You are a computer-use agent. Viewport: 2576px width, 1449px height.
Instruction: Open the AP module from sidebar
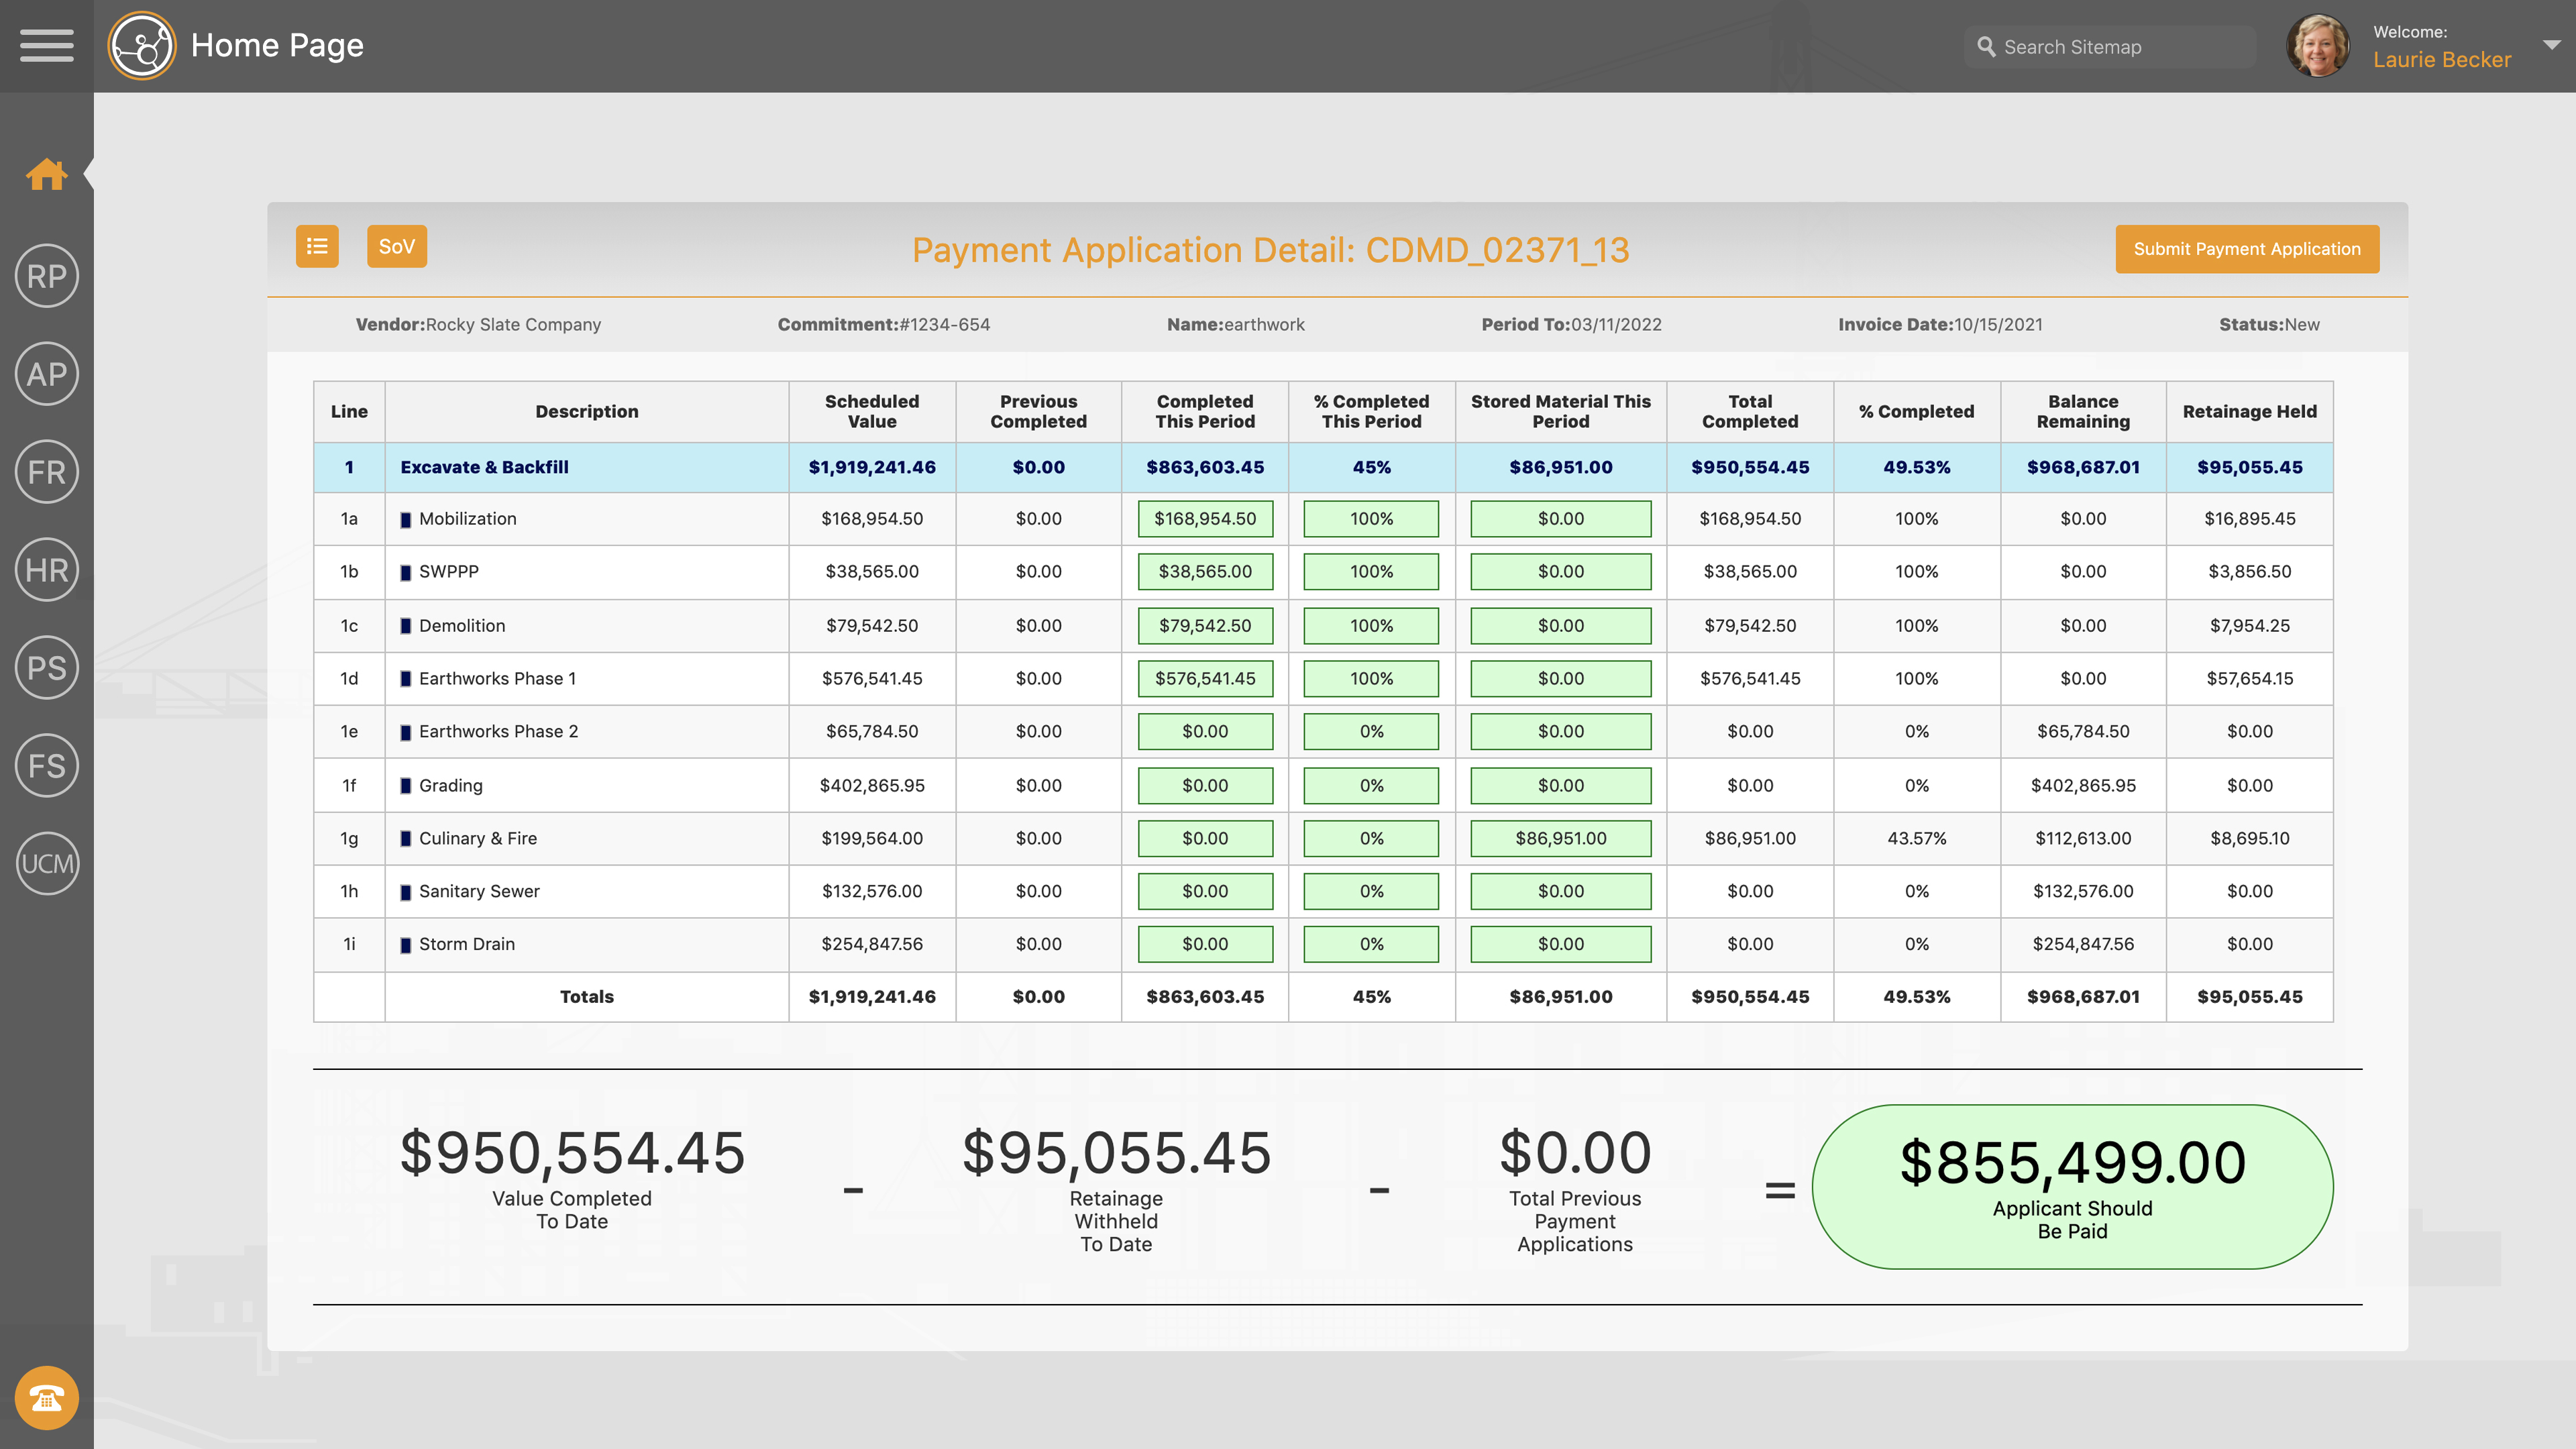pyautogui.click(x=47, y=374)
